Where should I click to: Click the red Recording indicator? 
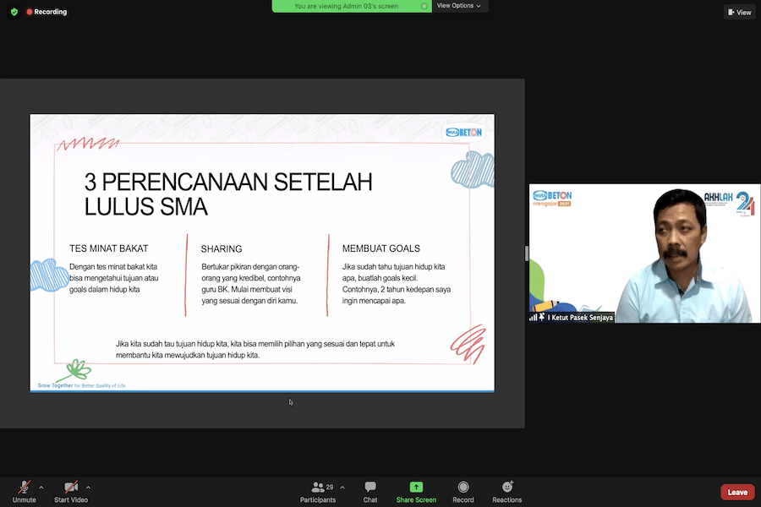click(x=47, y=12)
